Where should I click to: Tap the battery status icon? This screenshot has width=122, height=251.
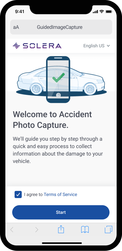pos(109,12)
